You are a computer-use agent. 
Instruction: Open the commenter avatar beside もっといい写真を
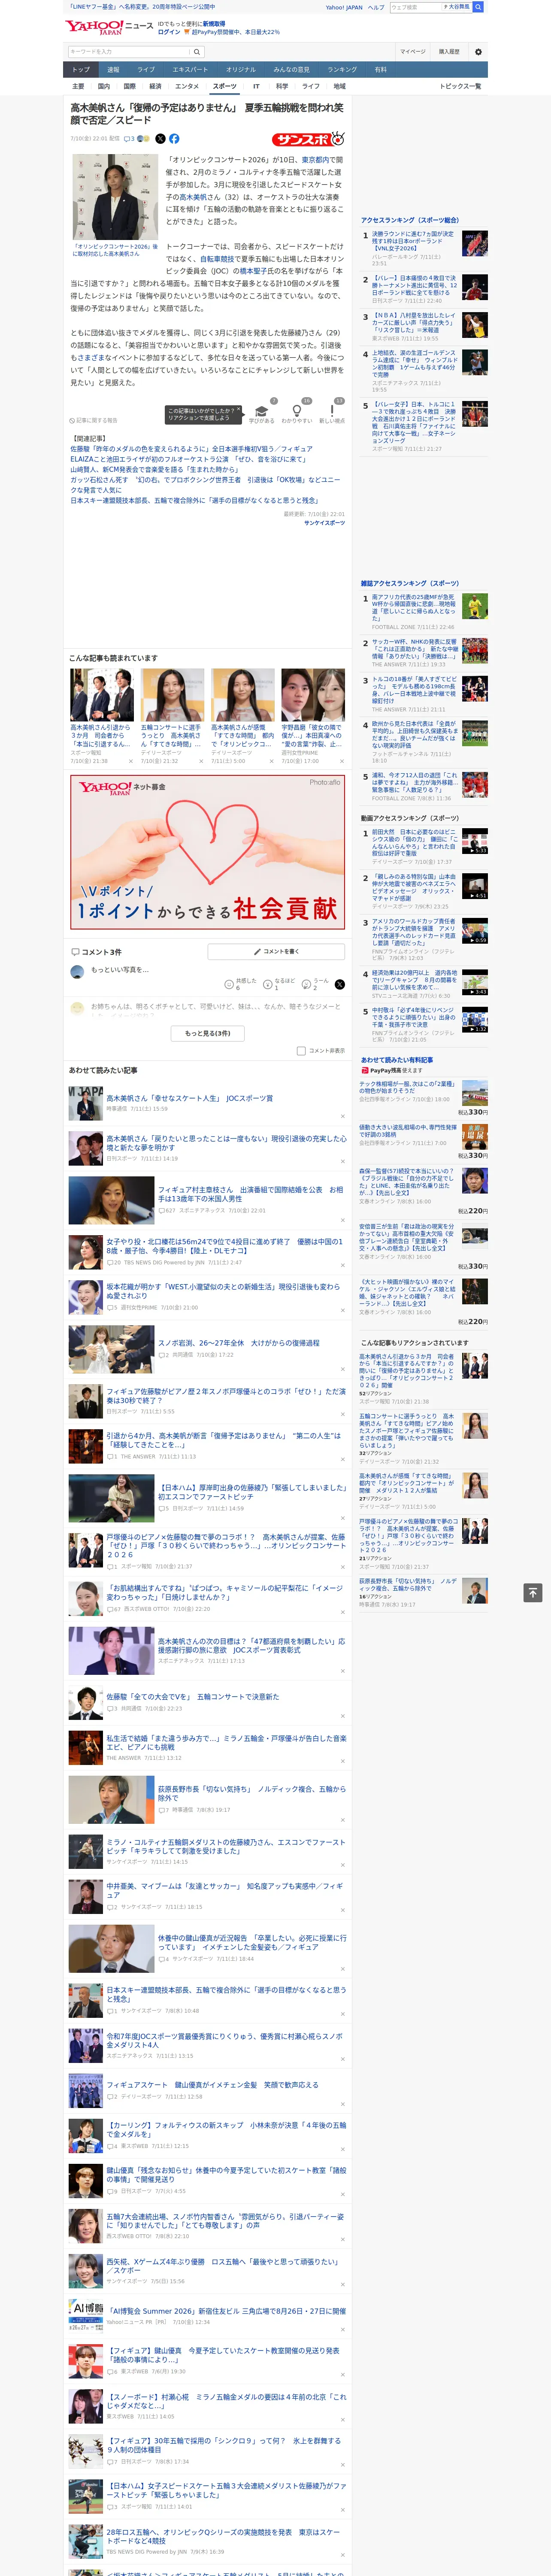(x=77, y=971)
